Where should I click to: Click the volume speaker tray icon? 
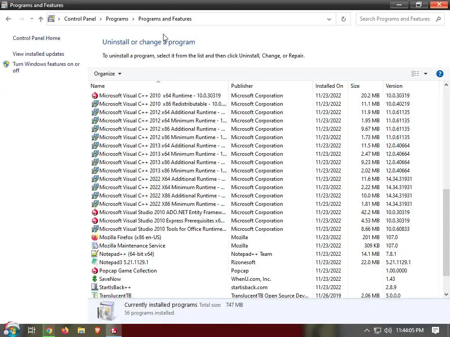[x=388, y=330]
